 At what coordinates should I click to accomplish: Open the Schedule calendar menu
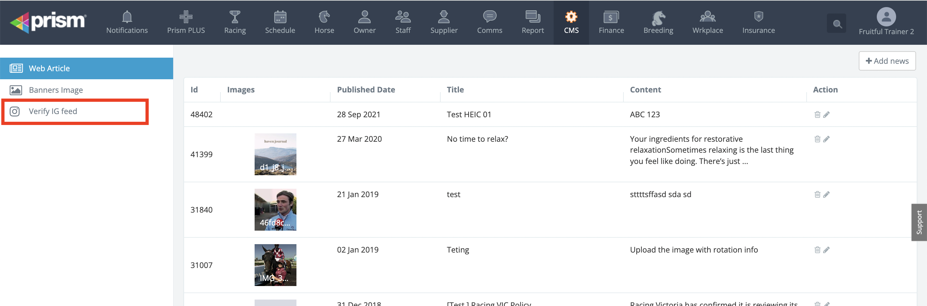click(x=280, y=22)
